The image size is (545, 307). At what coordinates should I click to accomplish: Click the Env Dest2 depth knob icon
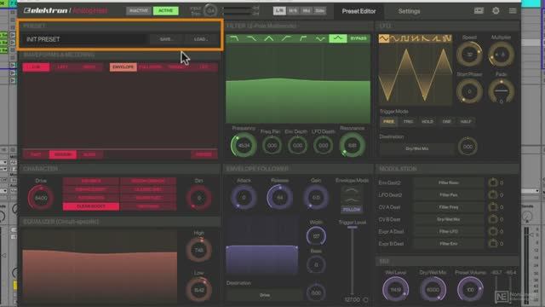coord(493,182)
